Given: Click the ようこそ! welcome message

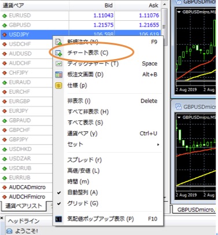Looking at the screenshot, I should (x=27, y=231).
